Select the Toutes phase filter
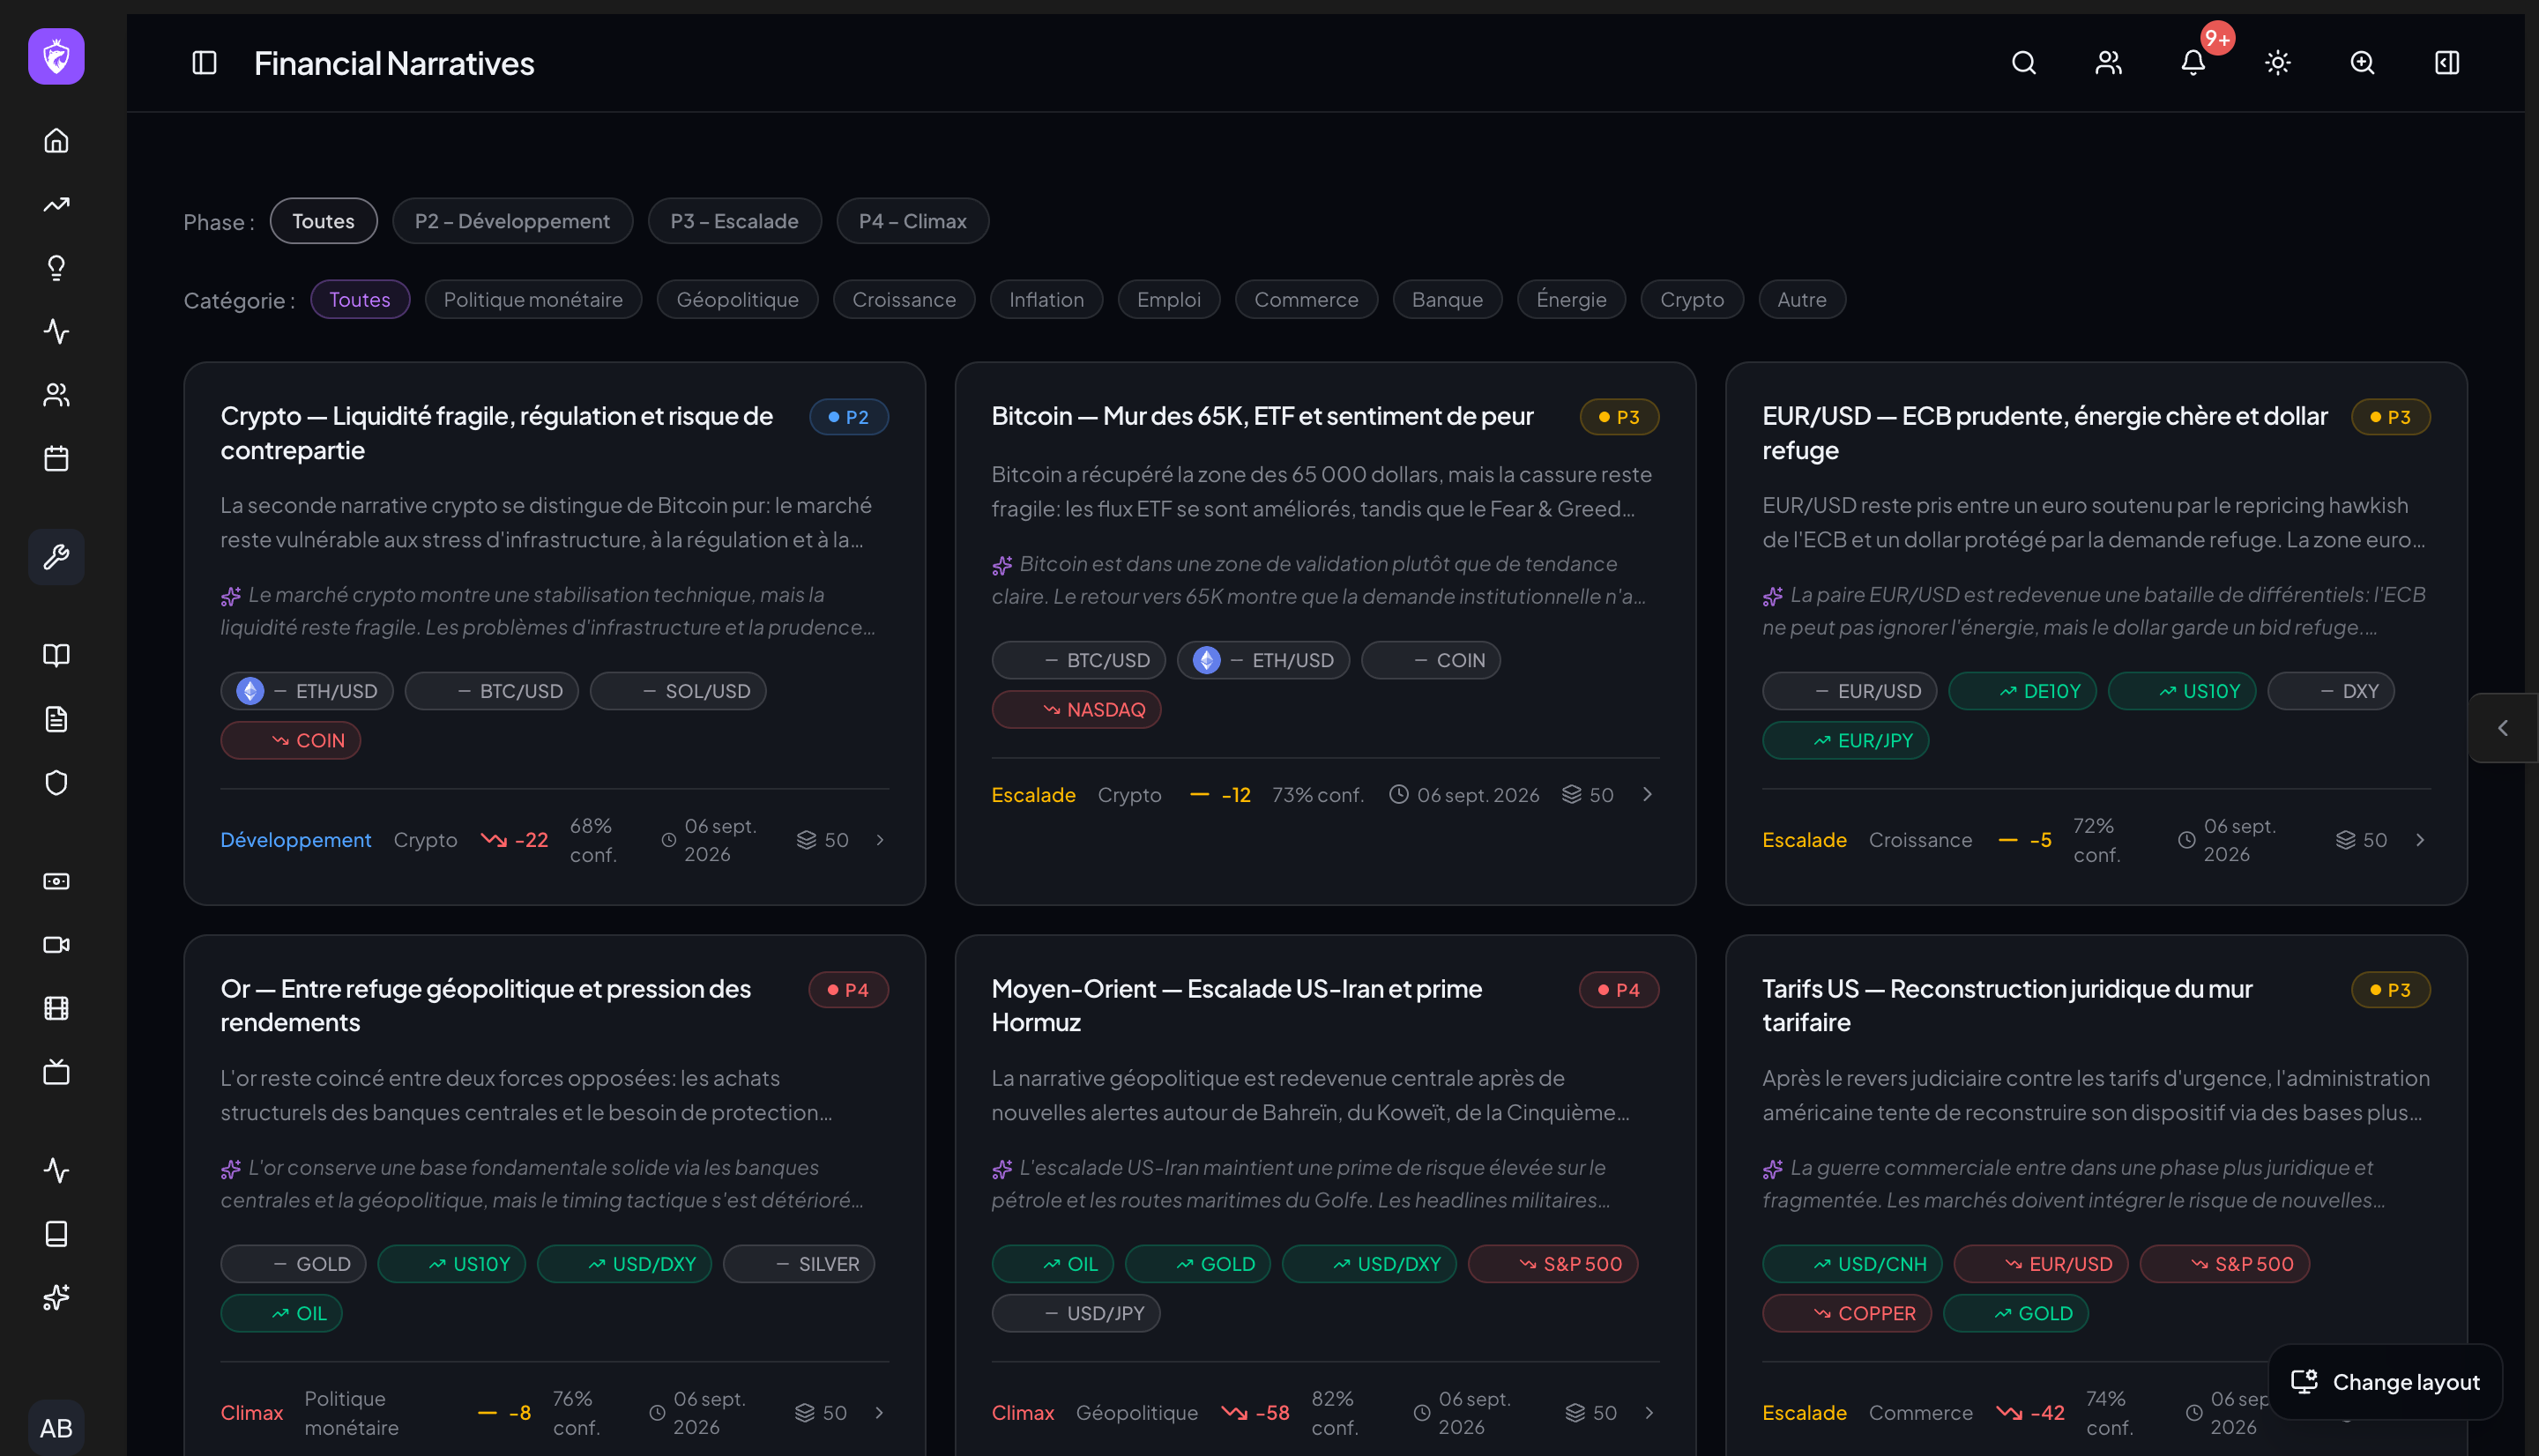The image size is (2539, 1456). [x=323, y=221]
